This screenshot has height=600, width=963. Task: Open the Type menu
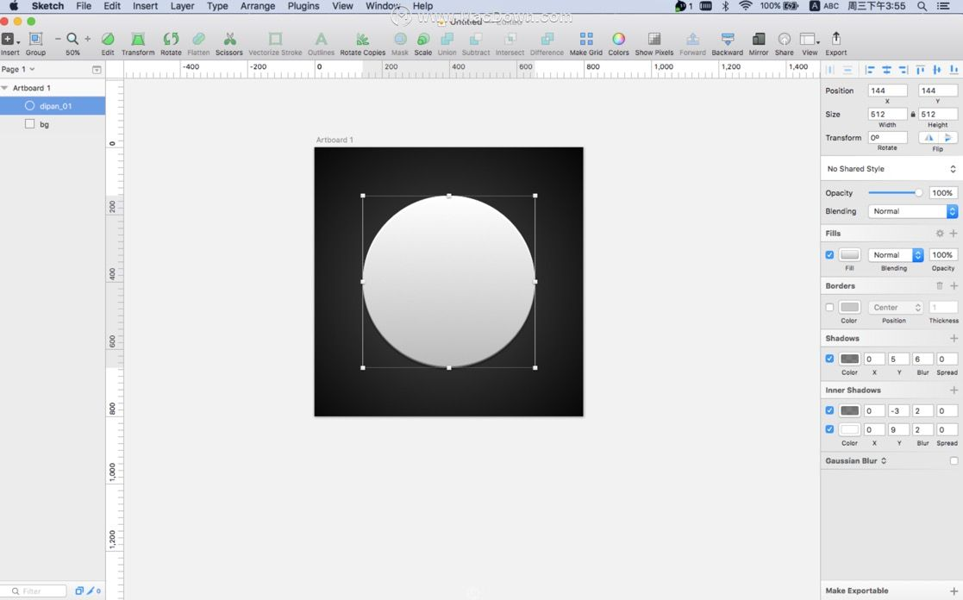pos(217,6)
